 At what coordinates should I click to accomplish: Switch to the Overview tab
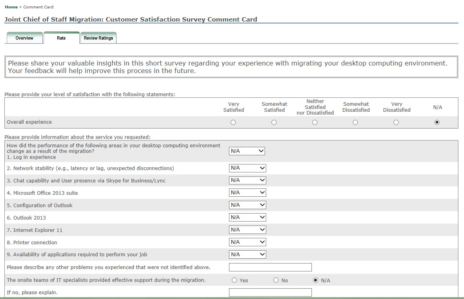(x=24, y=38)
